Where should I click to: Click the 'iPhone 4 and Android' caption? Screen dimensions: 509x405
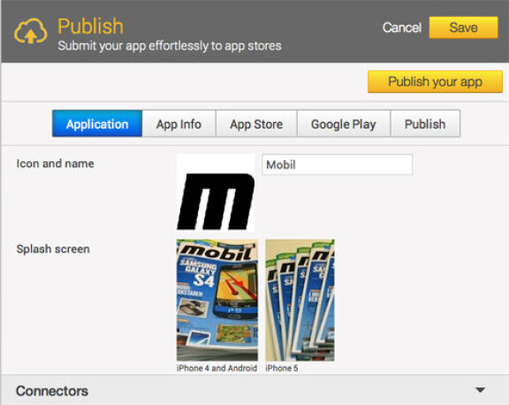[217, 368]
